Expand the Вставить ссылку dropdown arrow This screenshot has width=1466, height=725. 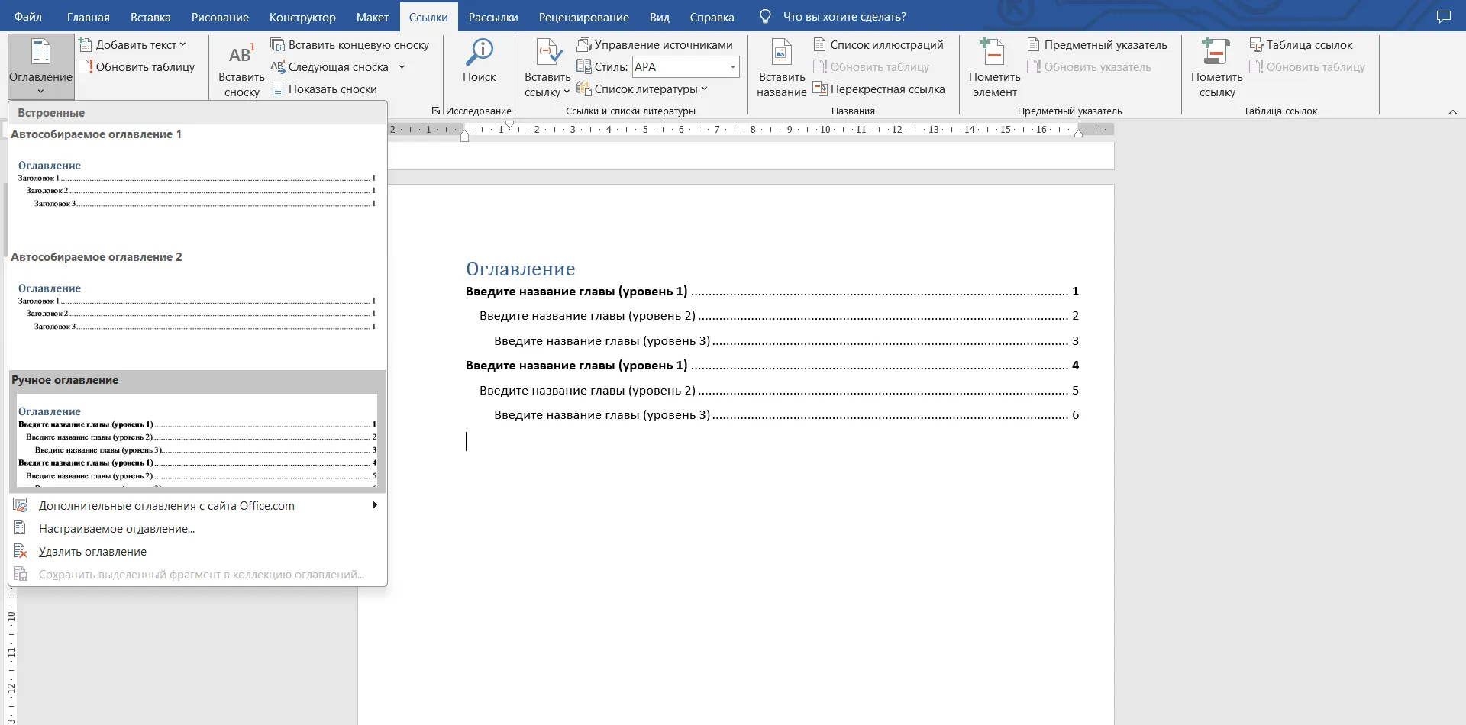(567, 92)
